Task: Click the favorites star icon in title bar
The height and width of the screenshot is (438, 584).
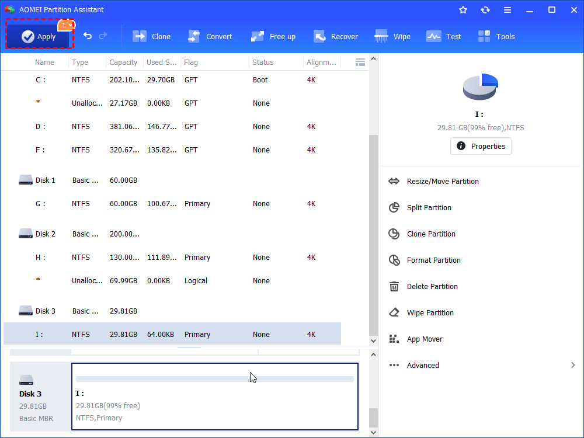Action: click(463, 10)
